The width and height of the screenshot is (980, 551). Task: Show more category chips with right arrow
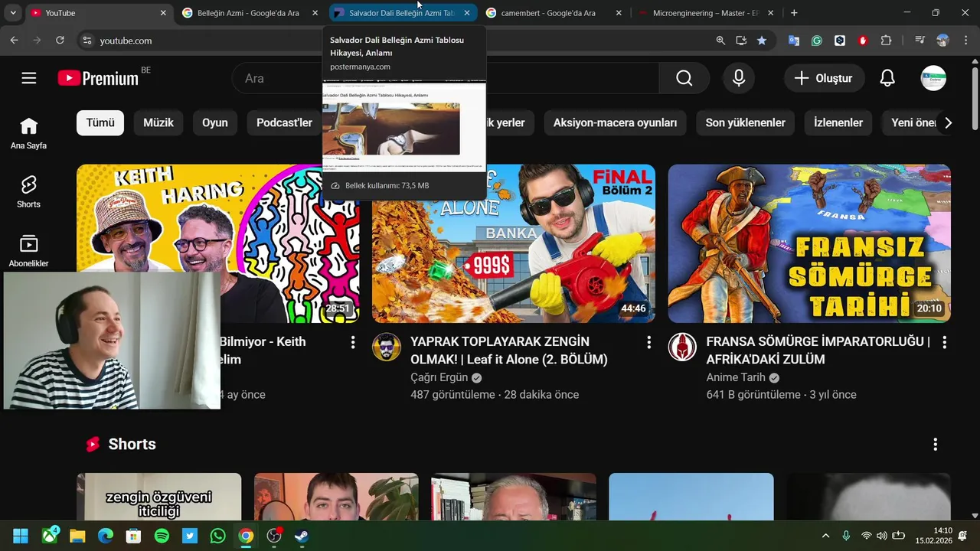pos(948,122)
